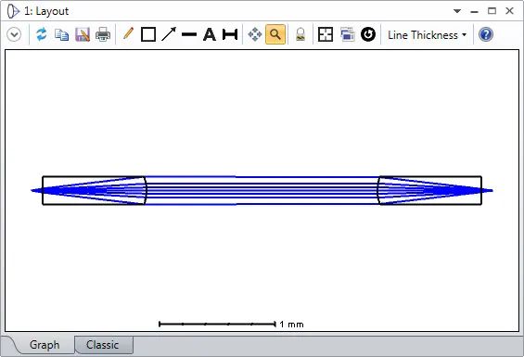Select the H-shaped measure tool

point(230,34)
